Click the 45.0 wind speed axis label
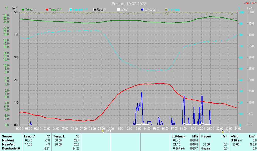The height and width of the screenshot is (151, 257). (251, 24)
